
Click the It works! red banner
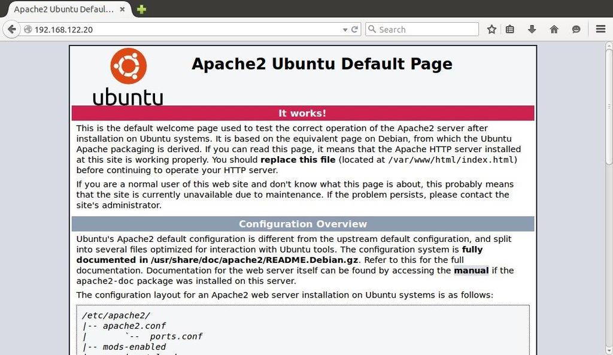302,113
